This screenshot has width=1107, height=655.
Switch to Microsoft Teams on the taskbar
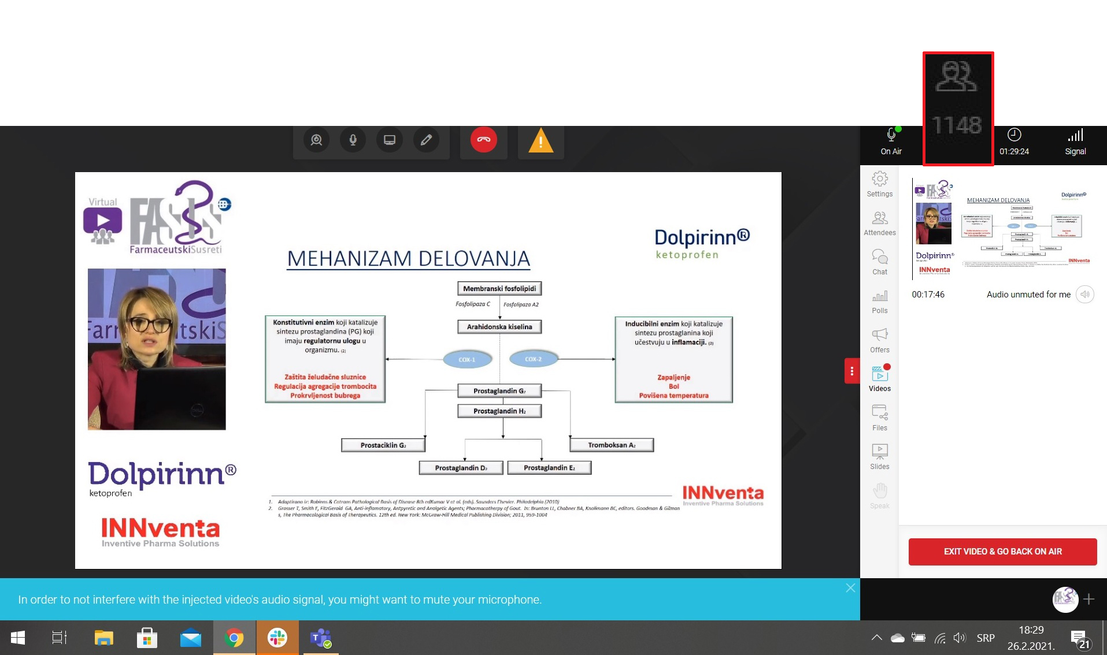point(321,638)
